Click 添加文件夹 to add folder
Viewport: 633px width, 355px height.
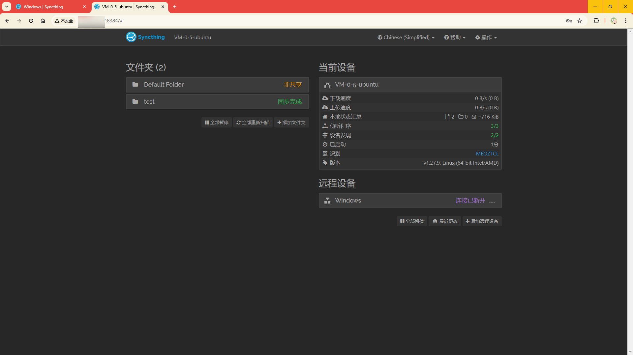pos(291,123)
